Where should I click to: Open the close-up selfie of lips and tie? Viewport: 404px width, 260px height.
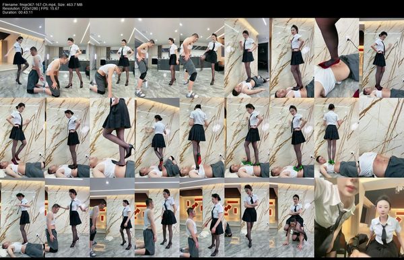pyautogui.click(x=337, y=217)
